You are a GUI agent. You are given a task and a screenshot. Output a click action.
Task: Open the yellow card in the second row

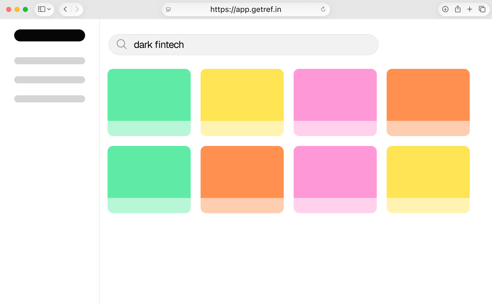tap(428, 179)
